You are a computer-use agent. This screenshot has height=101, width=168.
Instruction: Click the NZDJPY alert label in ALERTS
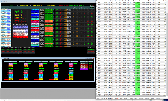pyautogui.click(x=84, y=69)
